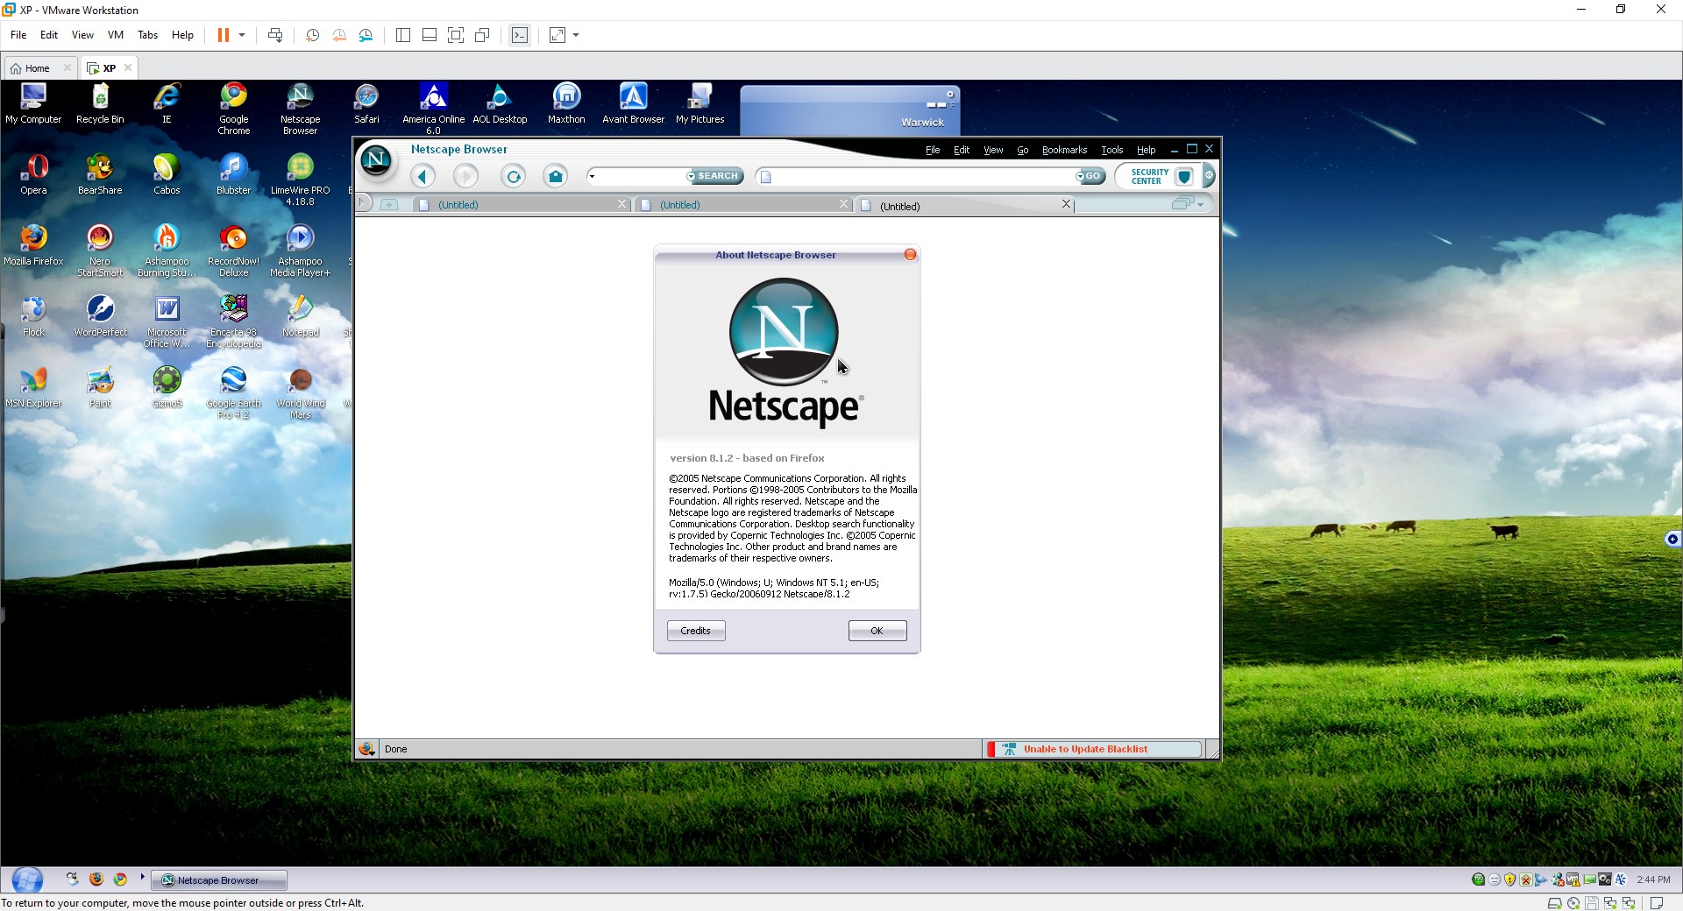Viewport: 1683px width, 911px height.
Task: Select the BearShare desktop icon
Action: (100, 175)
